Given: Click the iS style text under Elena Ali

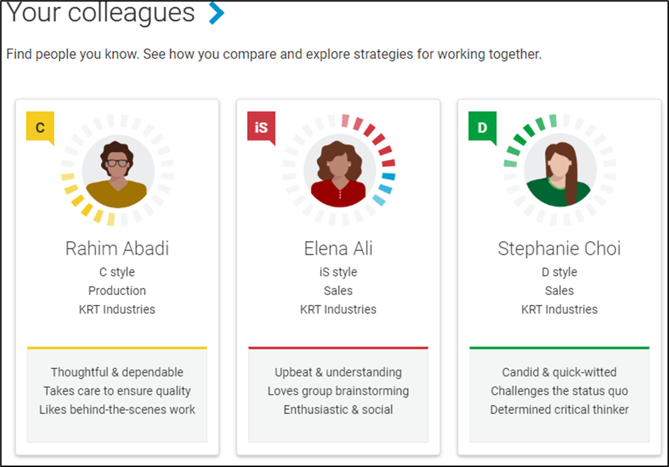Looking at the screenshot, I should [x=338, y=272].
